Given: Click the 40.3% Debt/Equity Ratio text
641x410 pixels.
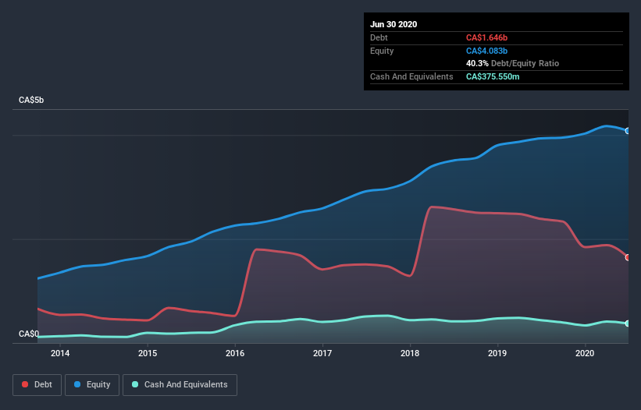Looking at the screenshot, I should click(x=513, y=63).
